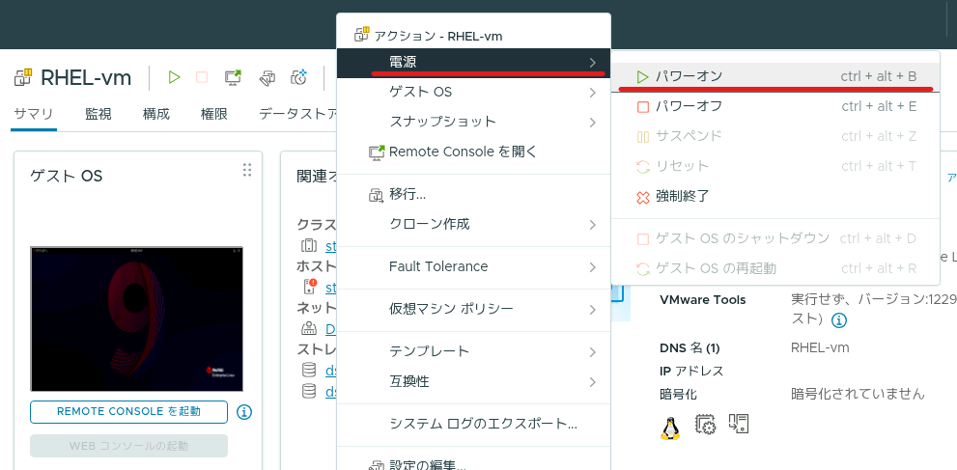
Task: Click the VMware Tools label
Action: click(702, 300)
